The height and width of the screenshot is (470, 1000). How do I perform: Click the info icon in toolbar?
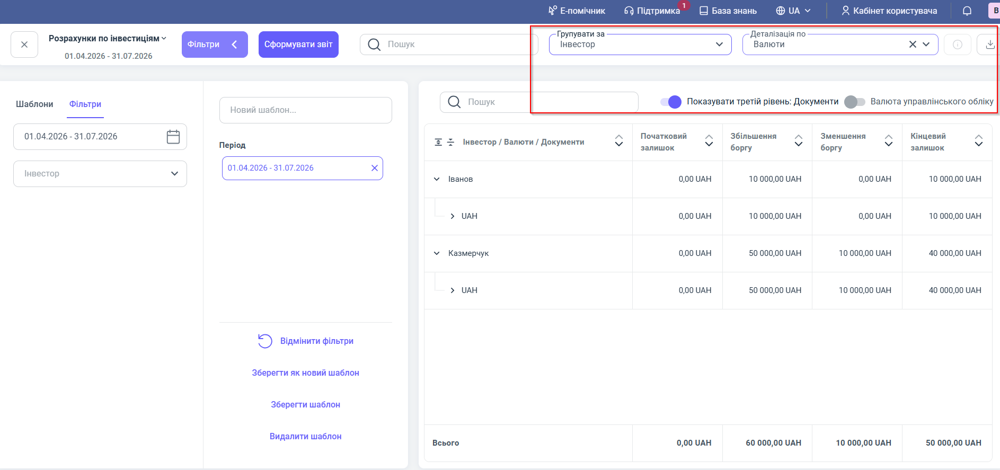(958, 45)
